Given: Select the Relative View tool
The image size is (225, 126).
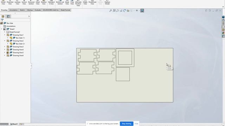Looking at the screenshot, I should pyautogui.click(x=44, y=2).
